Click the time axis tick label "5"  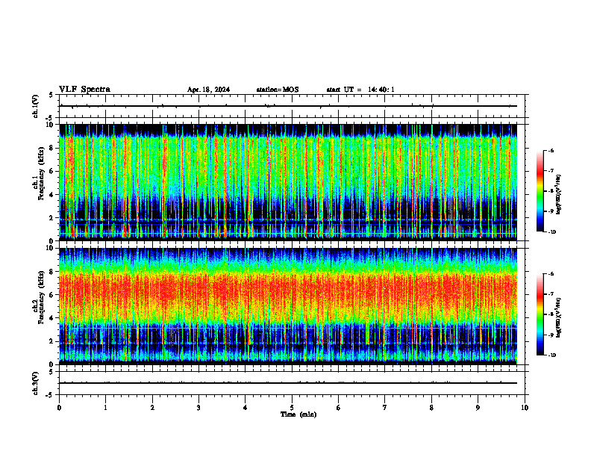click(x=292, y=408)
